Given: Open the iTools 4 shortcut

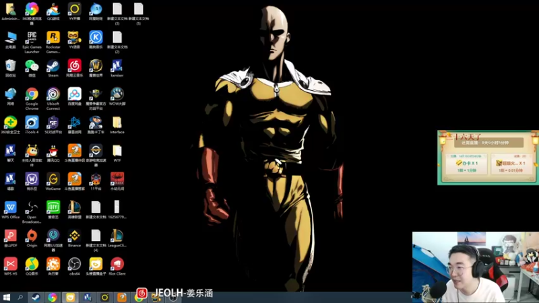Looking at the screenshot, I should 32,125.
